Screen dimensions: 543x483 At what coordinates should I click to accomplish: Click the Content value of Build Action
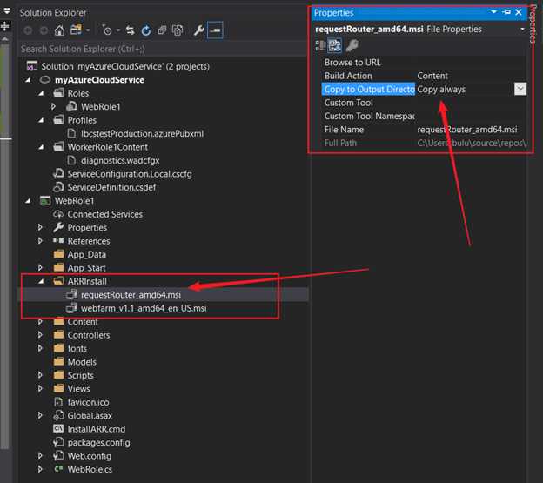pos(432,76)
